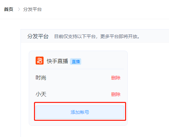The image size is (169, 137).
Task: Click the orange Kuaishou logo icon
Action: tap(40, 61)
